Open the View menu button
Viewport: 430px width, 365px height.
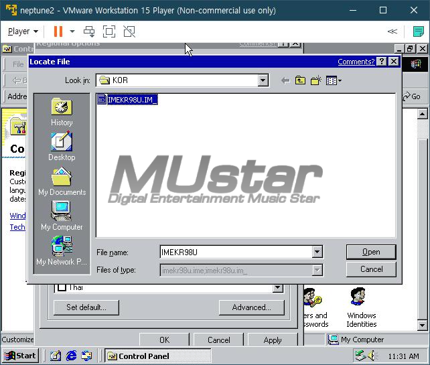click(x=334, y=80)
